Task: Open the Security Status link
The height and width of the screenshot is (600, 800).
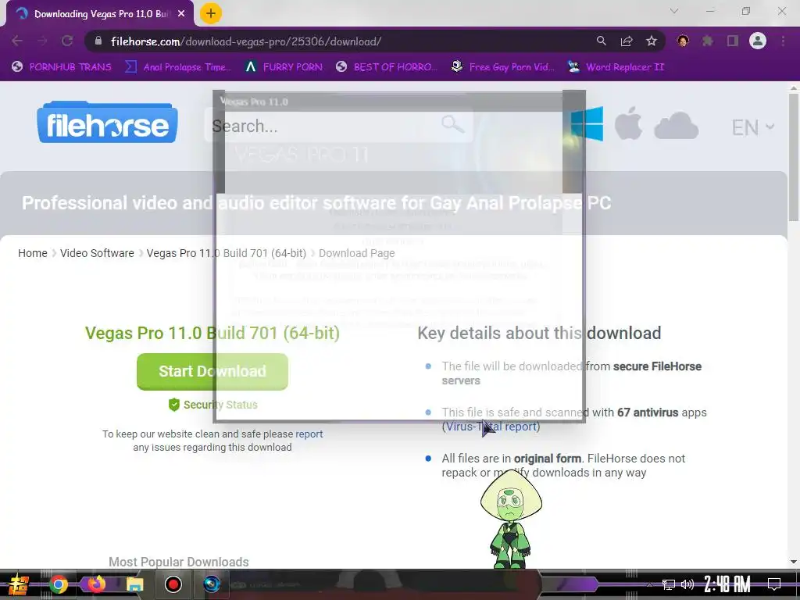Action: pyautogui.click(x=213, y=405)
